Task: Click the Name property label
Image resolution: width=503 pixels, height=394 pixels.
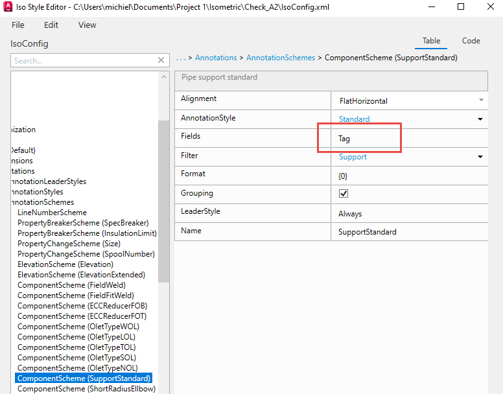Action: [191, 231]
